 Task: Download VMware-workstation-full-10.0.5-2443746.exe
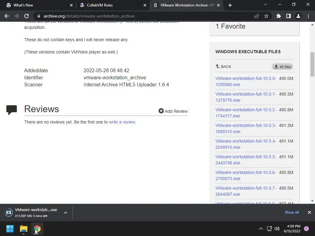click(246, 159)
